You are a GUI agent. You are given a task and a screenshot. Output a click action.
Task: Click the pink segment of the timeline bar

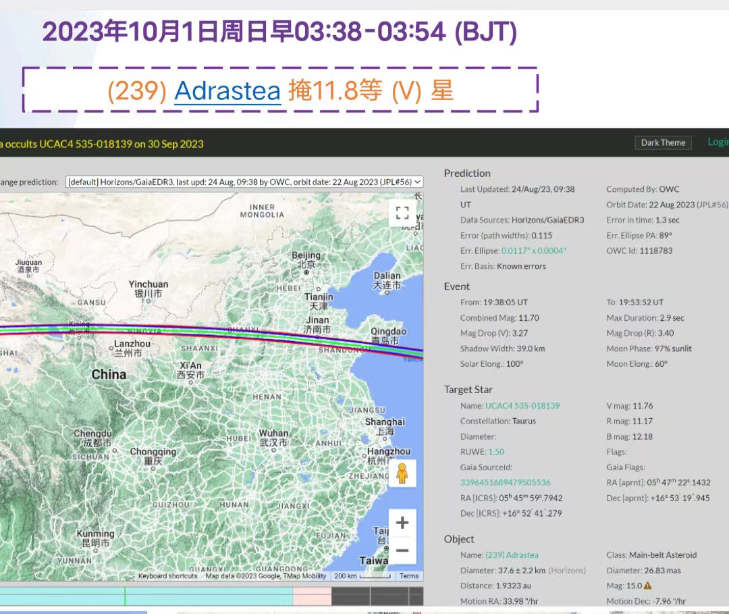pyautogui.click(x=312, y=596)
